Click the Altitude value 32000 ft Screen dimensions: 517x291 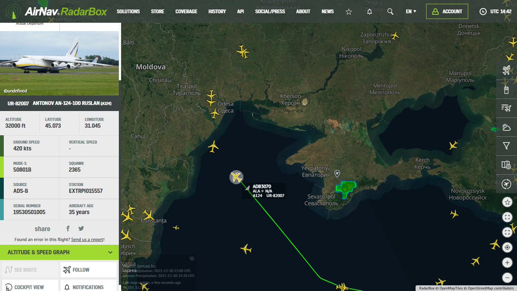[16, 126]
